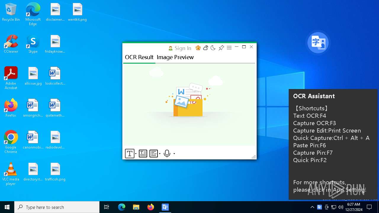Click the volume speaker tray icon
Screen dimensions: 379x213
click(x=341, y=207)
